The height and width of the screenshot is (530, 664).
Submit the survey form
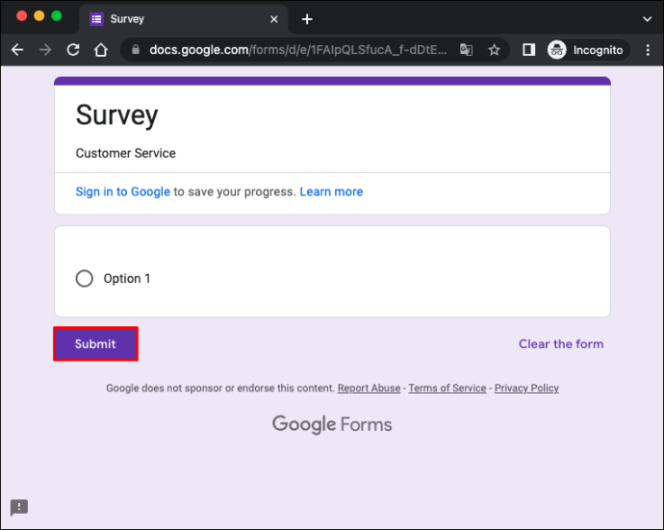95,344
